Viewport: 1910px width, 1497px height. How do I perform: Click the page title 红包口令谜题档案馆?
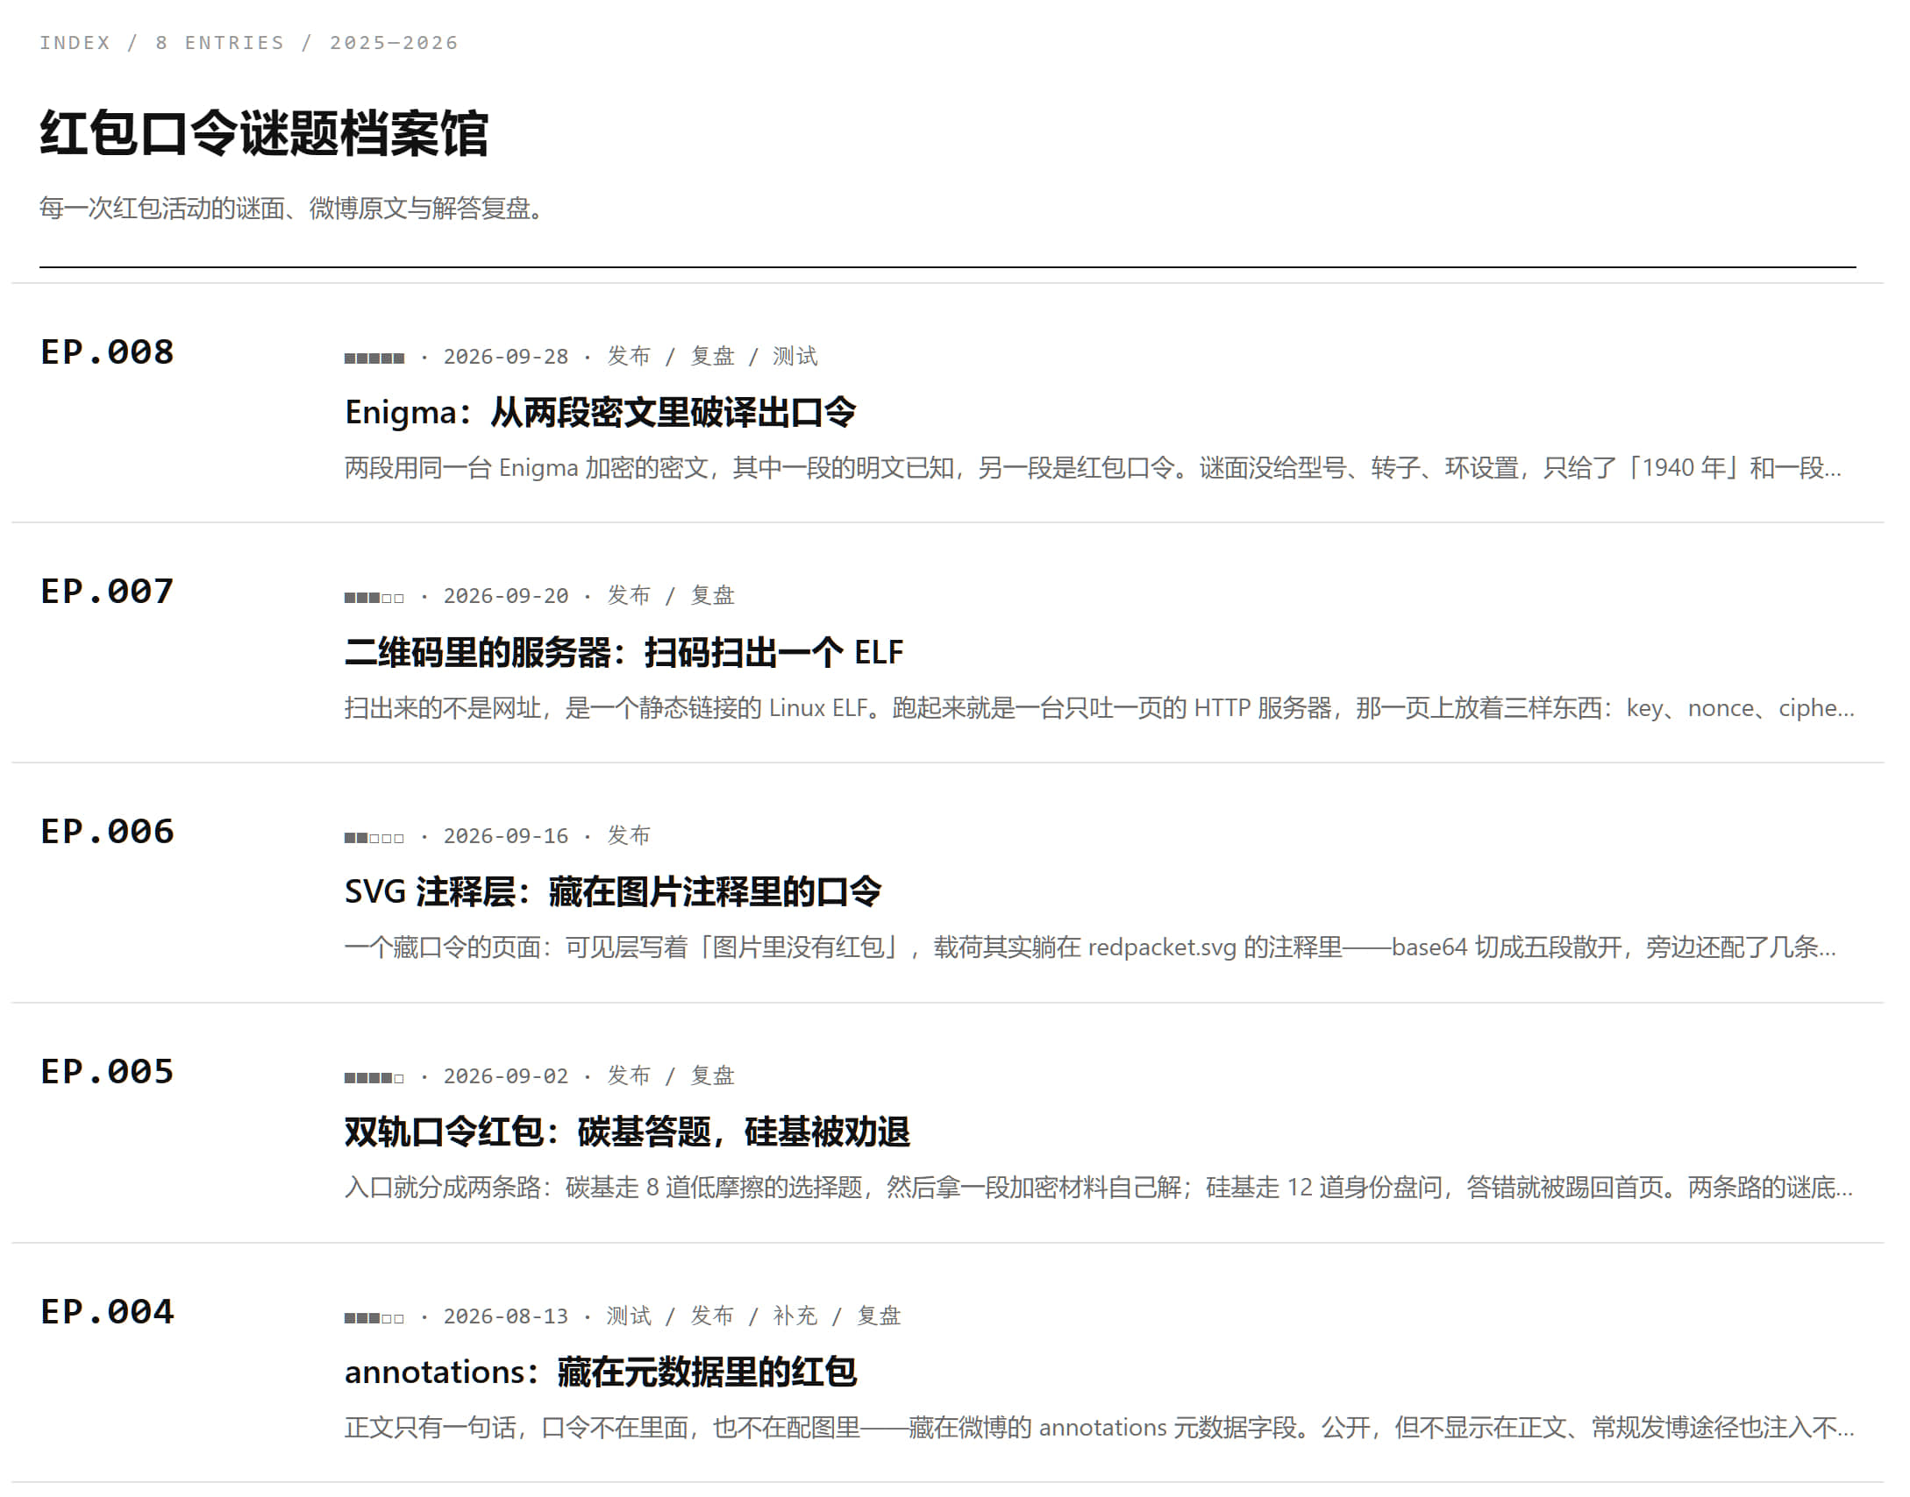[x=264, y=134]
